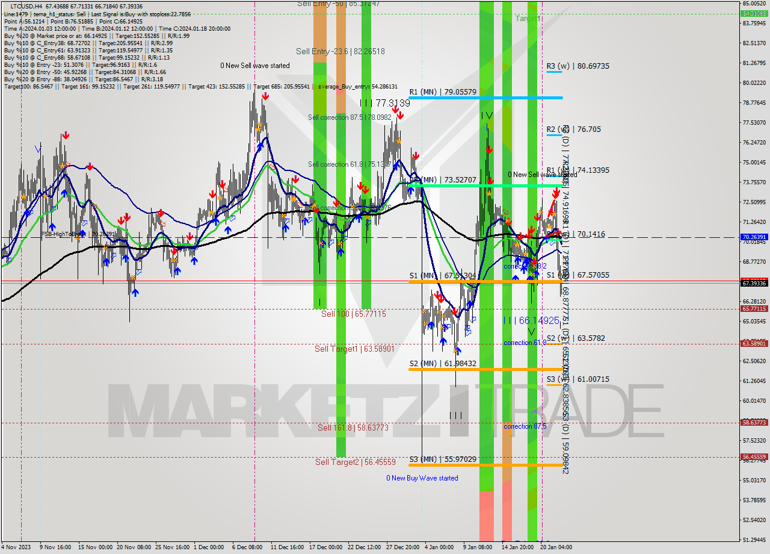Viewport: 770px width, 554px height.
Task: Click the 'Sell Target2 | 56.45559' label
Action: tap(356, 462)
